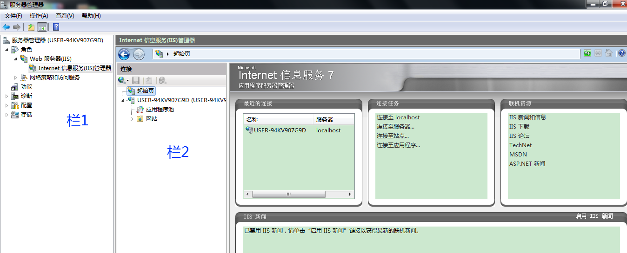This screenshot has height=253, width=627.
Task: Expand the 网站 sites node
Action: 132,119
